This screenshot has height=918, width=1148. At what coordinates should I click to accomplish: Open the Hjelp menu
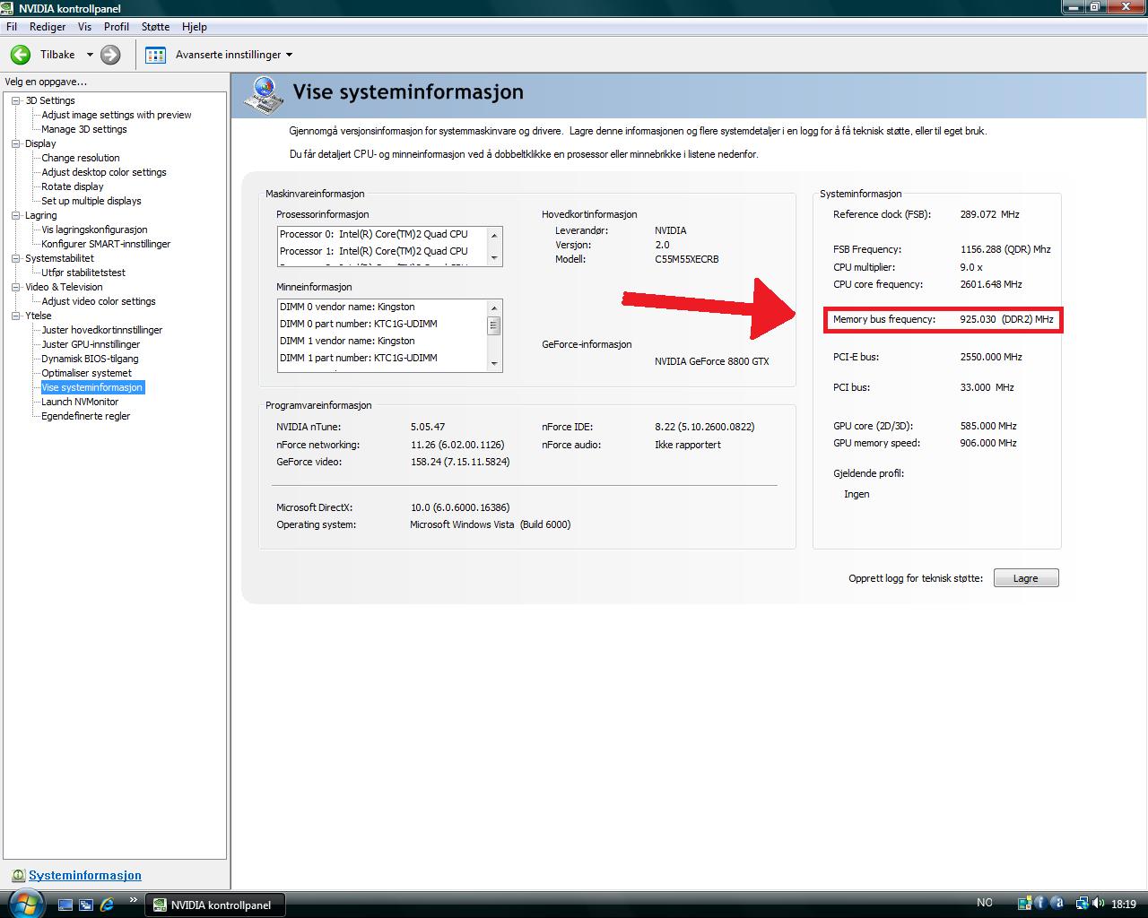[x=194, y=27]
